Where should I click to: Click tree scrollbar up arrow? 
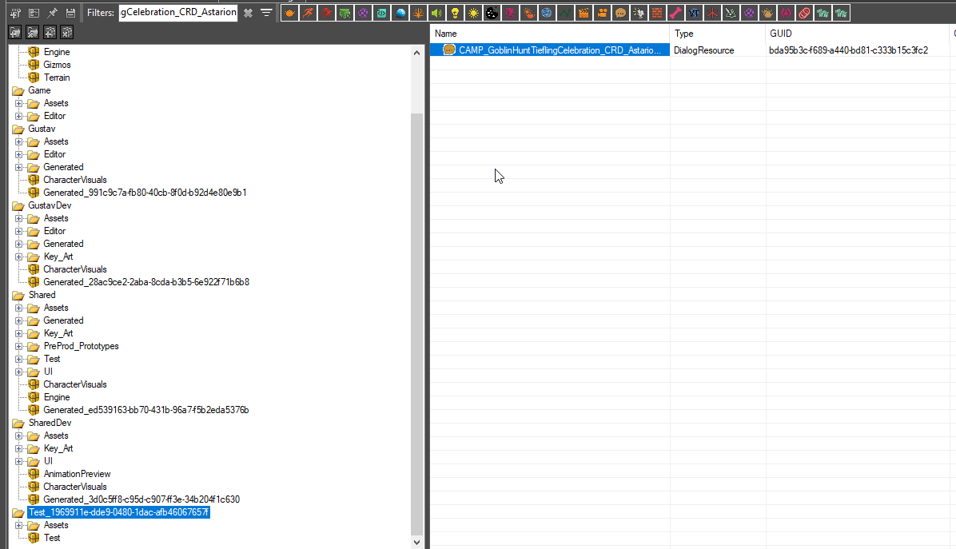(416, 53)
